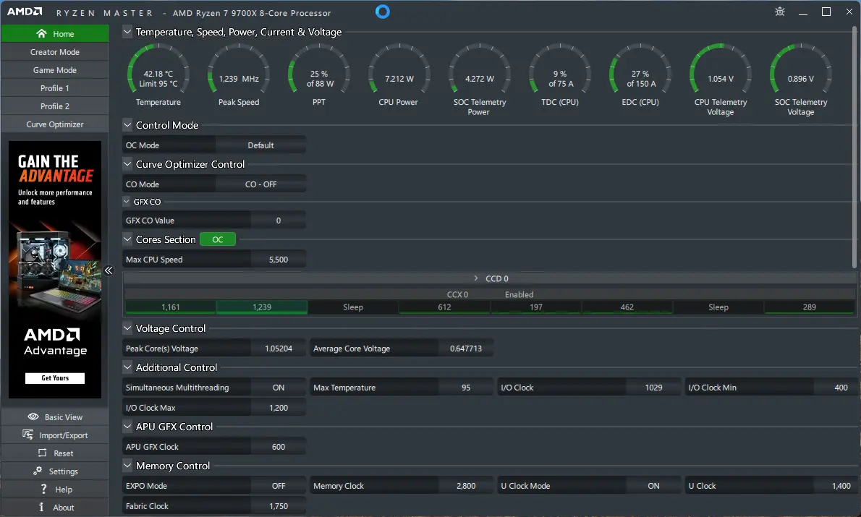This screenshot has width=861, height=517.
Task: Click the TDC (CPU) gauge
Action: point(560,74)
